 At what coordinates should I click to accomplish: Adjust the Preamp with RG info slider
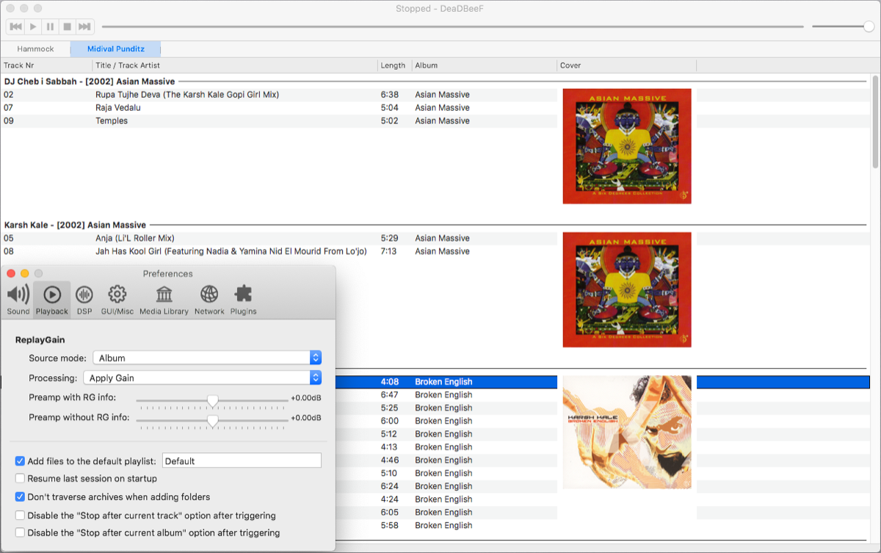coord(213,400)
